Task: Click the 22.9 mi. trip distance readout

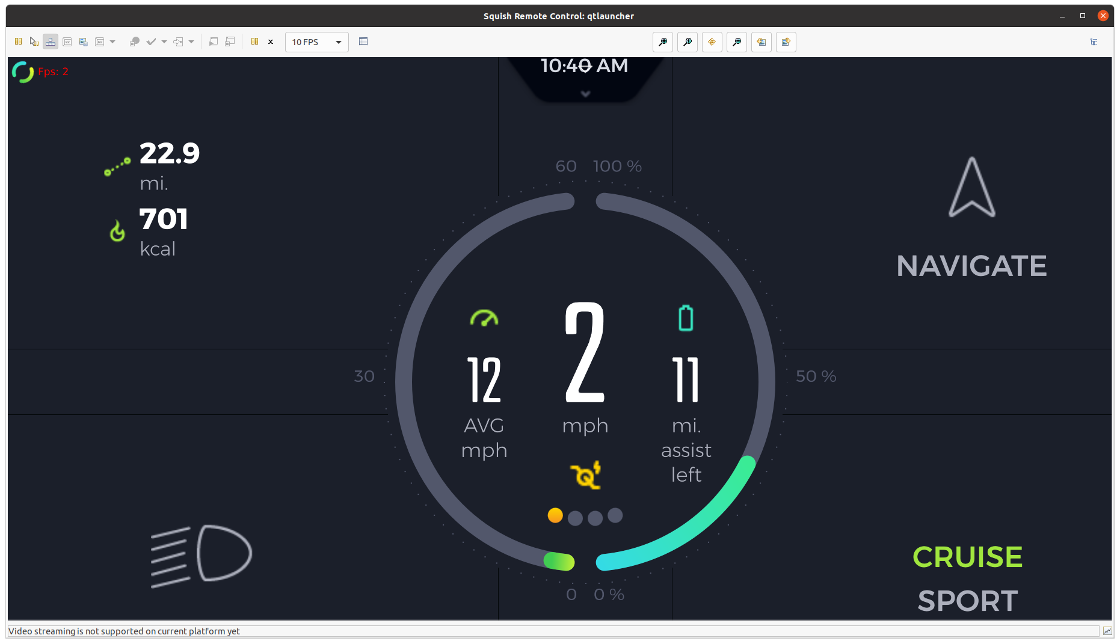Action: pyautogui.click(x=170, y=166)
